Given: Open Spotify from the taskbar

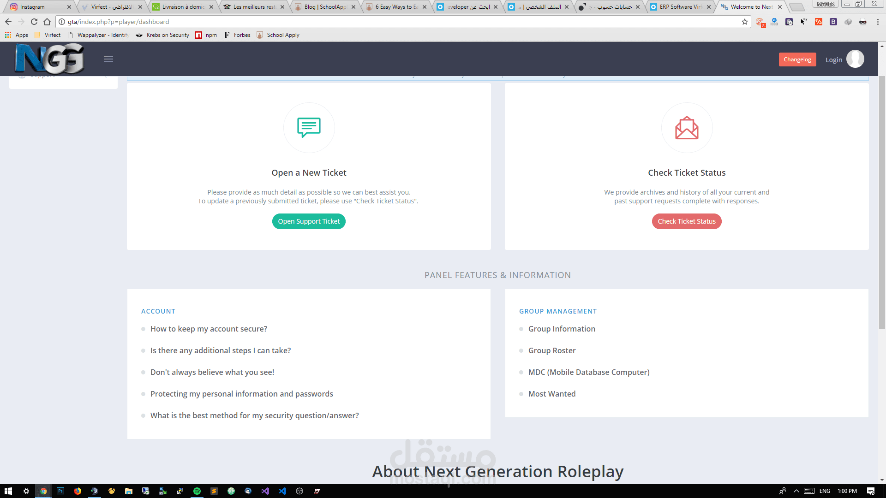Looking at the screenshot, I should (x=197, y=491).
